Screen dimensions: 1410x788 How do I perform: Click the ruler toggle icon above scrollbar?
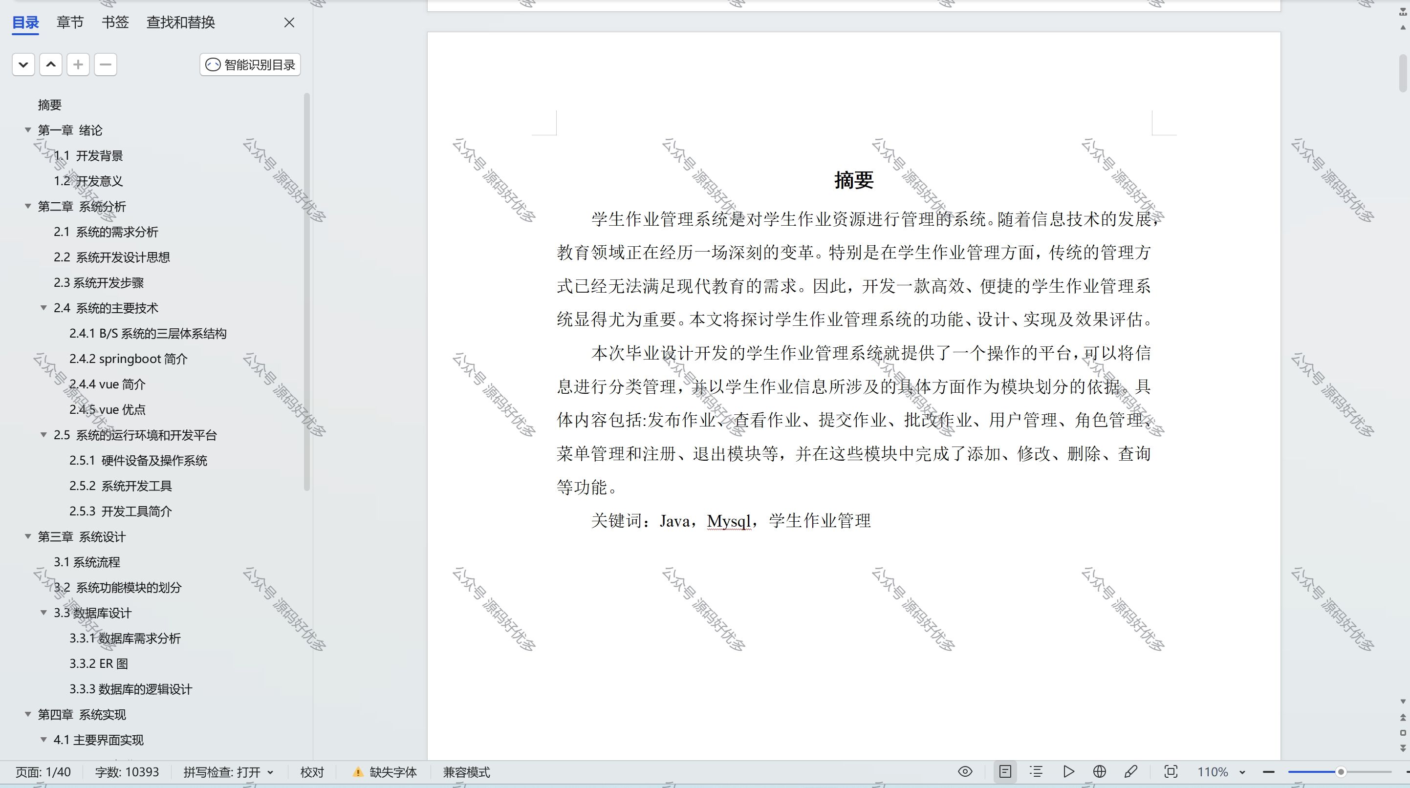pyautogui.click(x=1403, y=12)
